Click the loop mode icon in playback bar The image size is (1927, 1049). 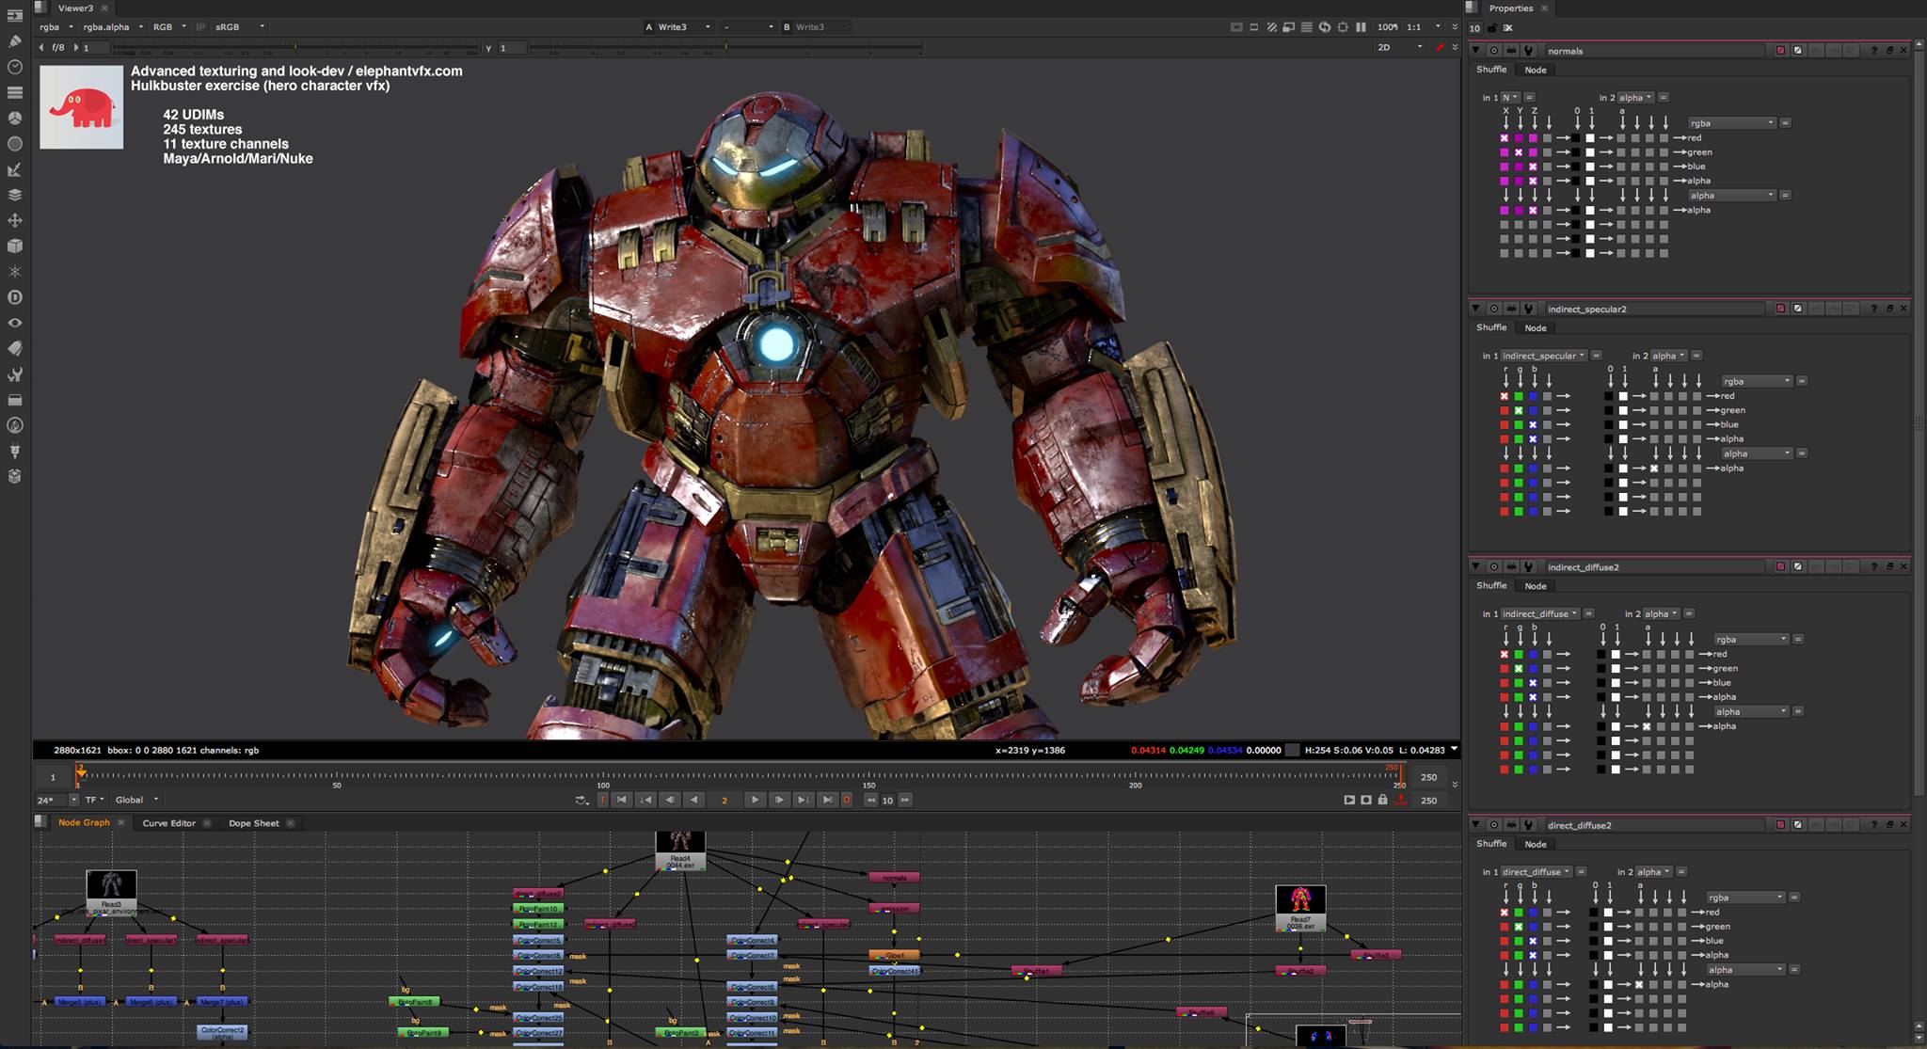[x=581, y=800]
